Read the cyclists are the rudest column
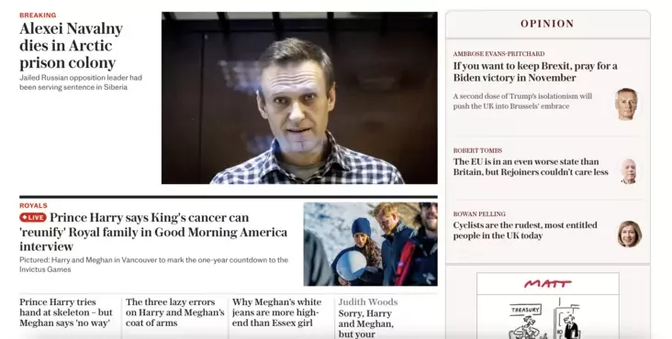This screenshot has width=672, height=339. click(525, 230)
